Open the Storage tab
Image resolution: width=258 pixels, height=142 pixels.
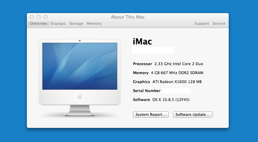(x=76, y=23)
